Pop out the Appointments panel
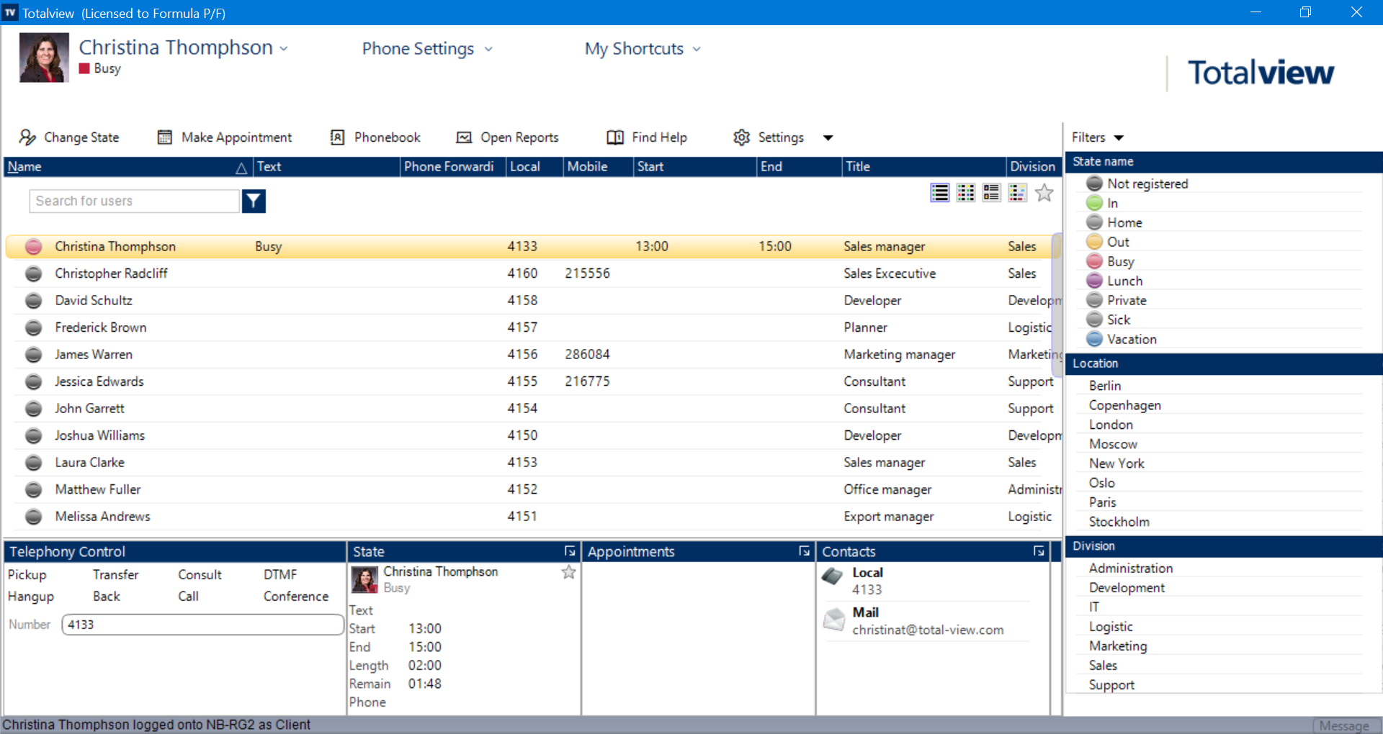The width and height of the screenshot is (1383, 734). click(x=805, y=551)
